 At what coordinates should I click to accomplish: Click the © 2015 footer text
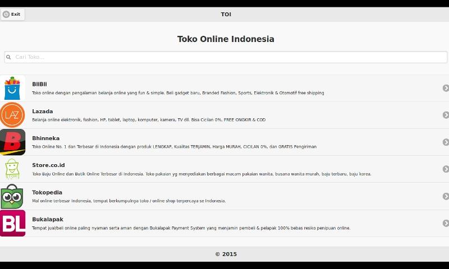(226, 254)
